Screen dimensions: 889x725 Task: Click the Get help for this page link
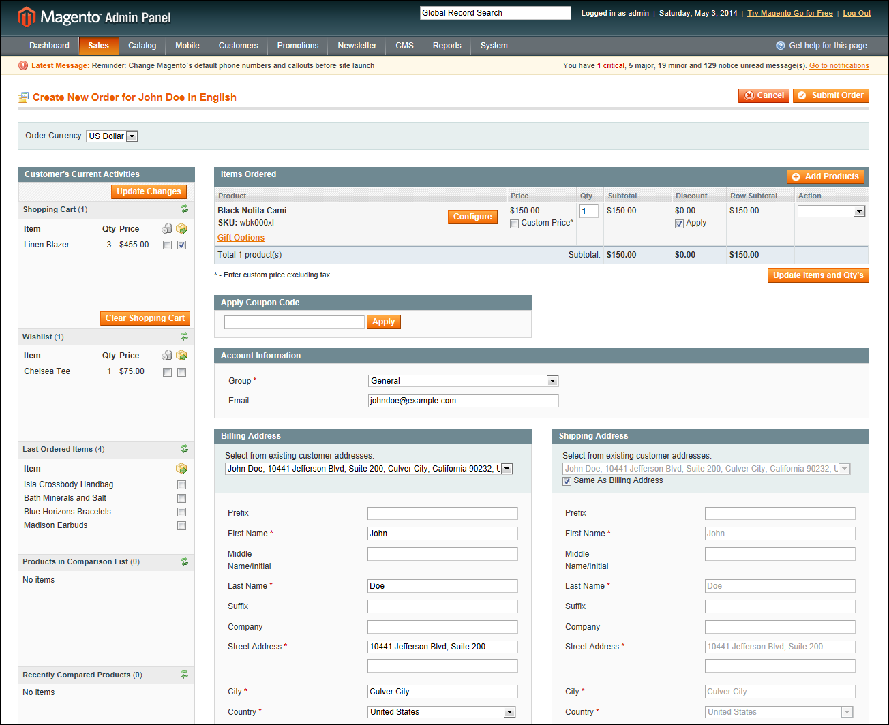click(828, 46)
